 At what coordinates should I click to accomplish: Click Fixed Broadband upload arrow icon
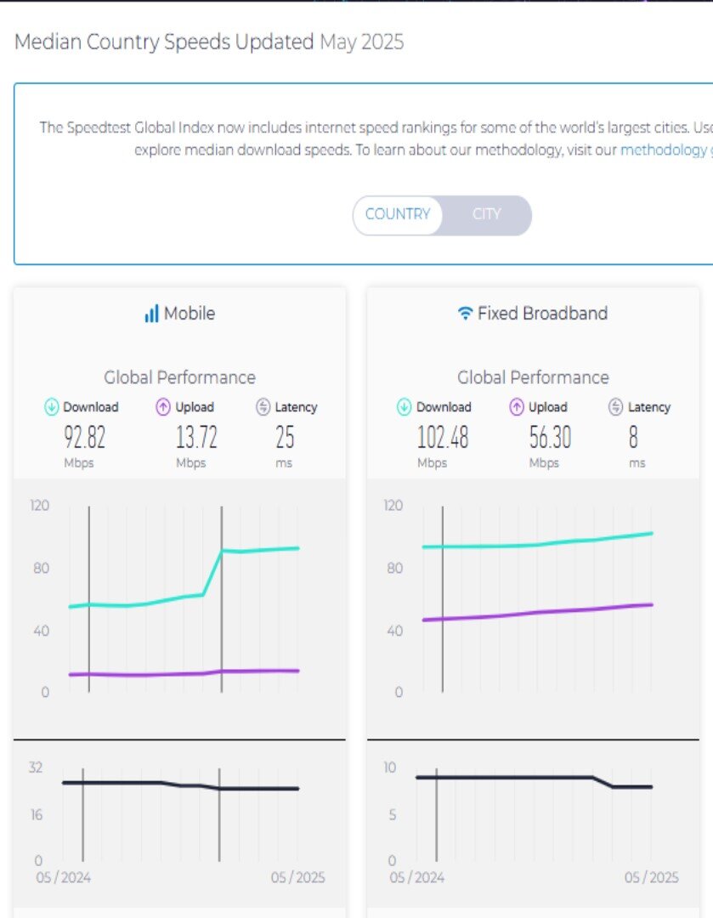[517, 407]
